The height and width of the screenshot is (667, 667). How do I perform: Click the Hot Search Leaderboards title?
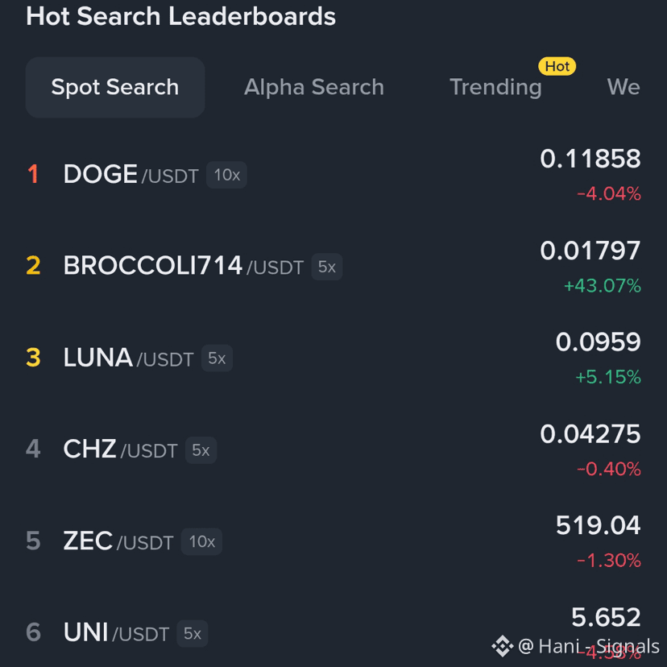tap(181, 16)
